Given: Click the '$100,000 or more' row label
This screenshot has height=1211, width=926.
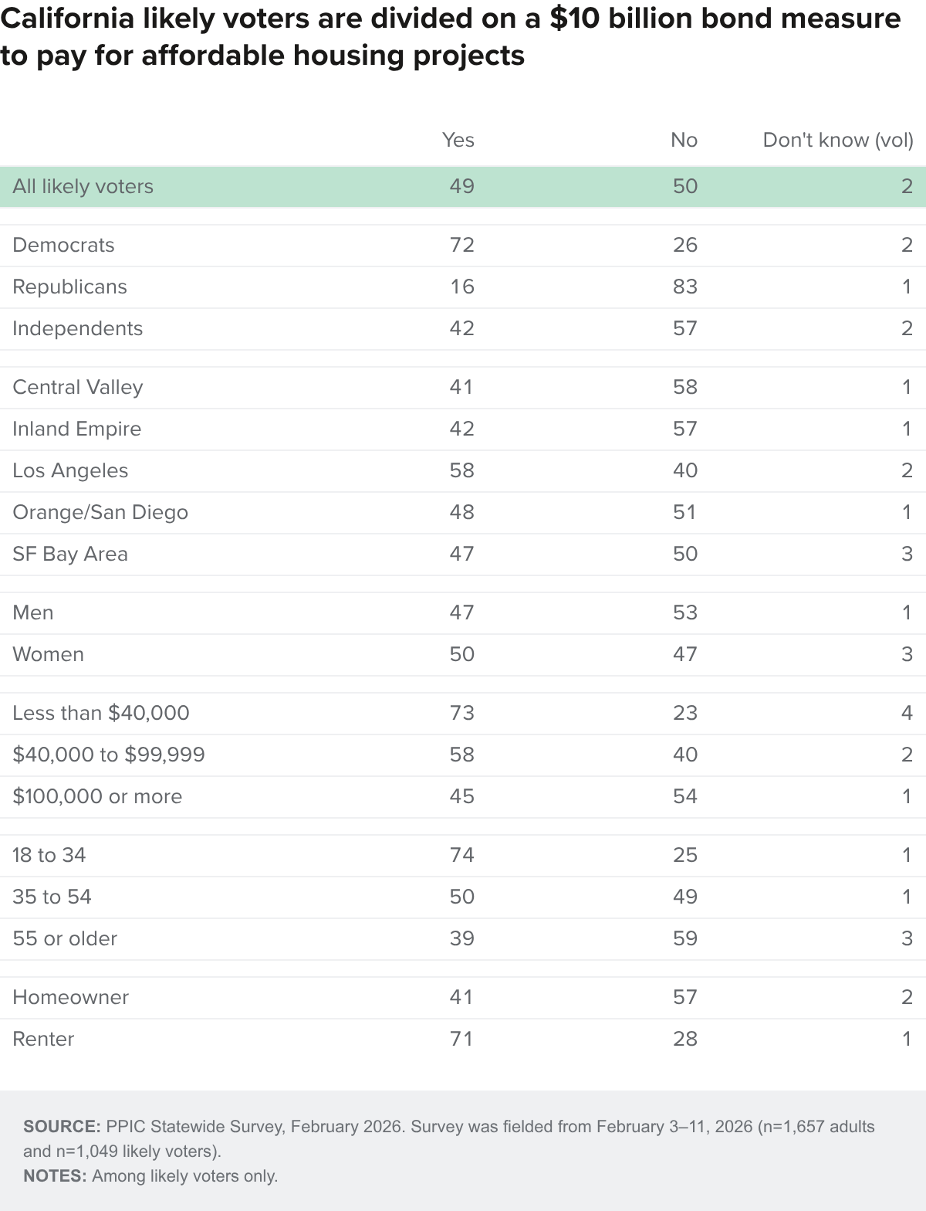Looking at the screenshot, I should 97,796.
